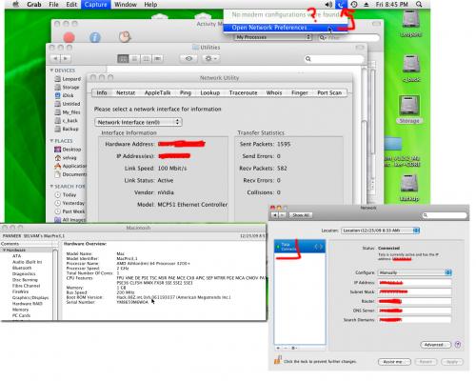The image size is (476, 381).
Task: Collapse DEVICES section in Finder sidebar
Action: 51,70
